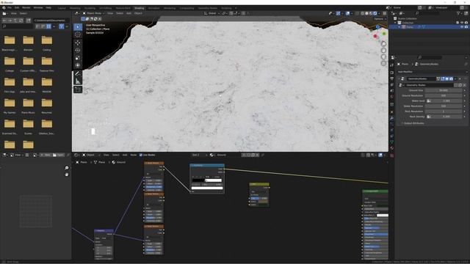The width and height of the screenshot is (470, 264).
Task: Toggle the outliner filter funnel icon
Action: coord(458,13)
